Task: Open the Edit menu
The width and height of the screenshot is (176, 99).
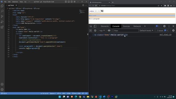Action: [x=9, y=2]
